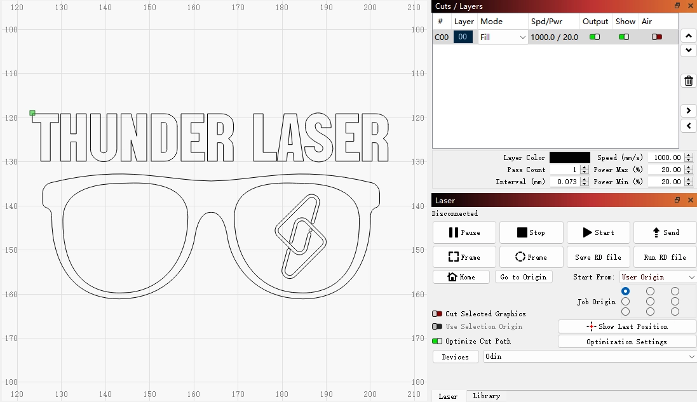Click the left chevron arrow beside the layers list
This screenshot has width=697, height=402.
coord(689,126)
